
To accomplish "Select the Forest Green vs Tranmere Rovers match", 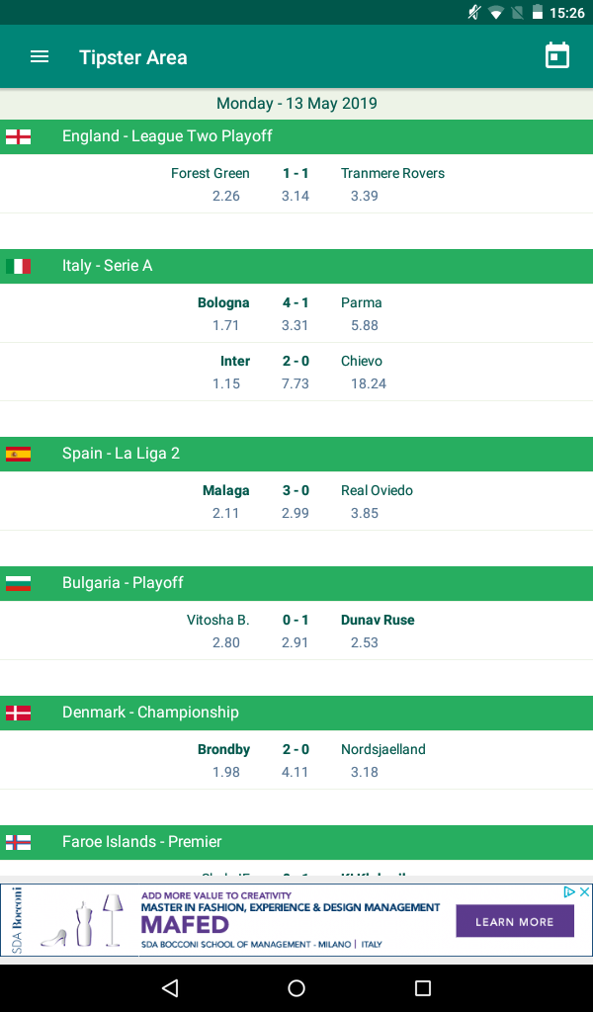I will click(296, 184).
